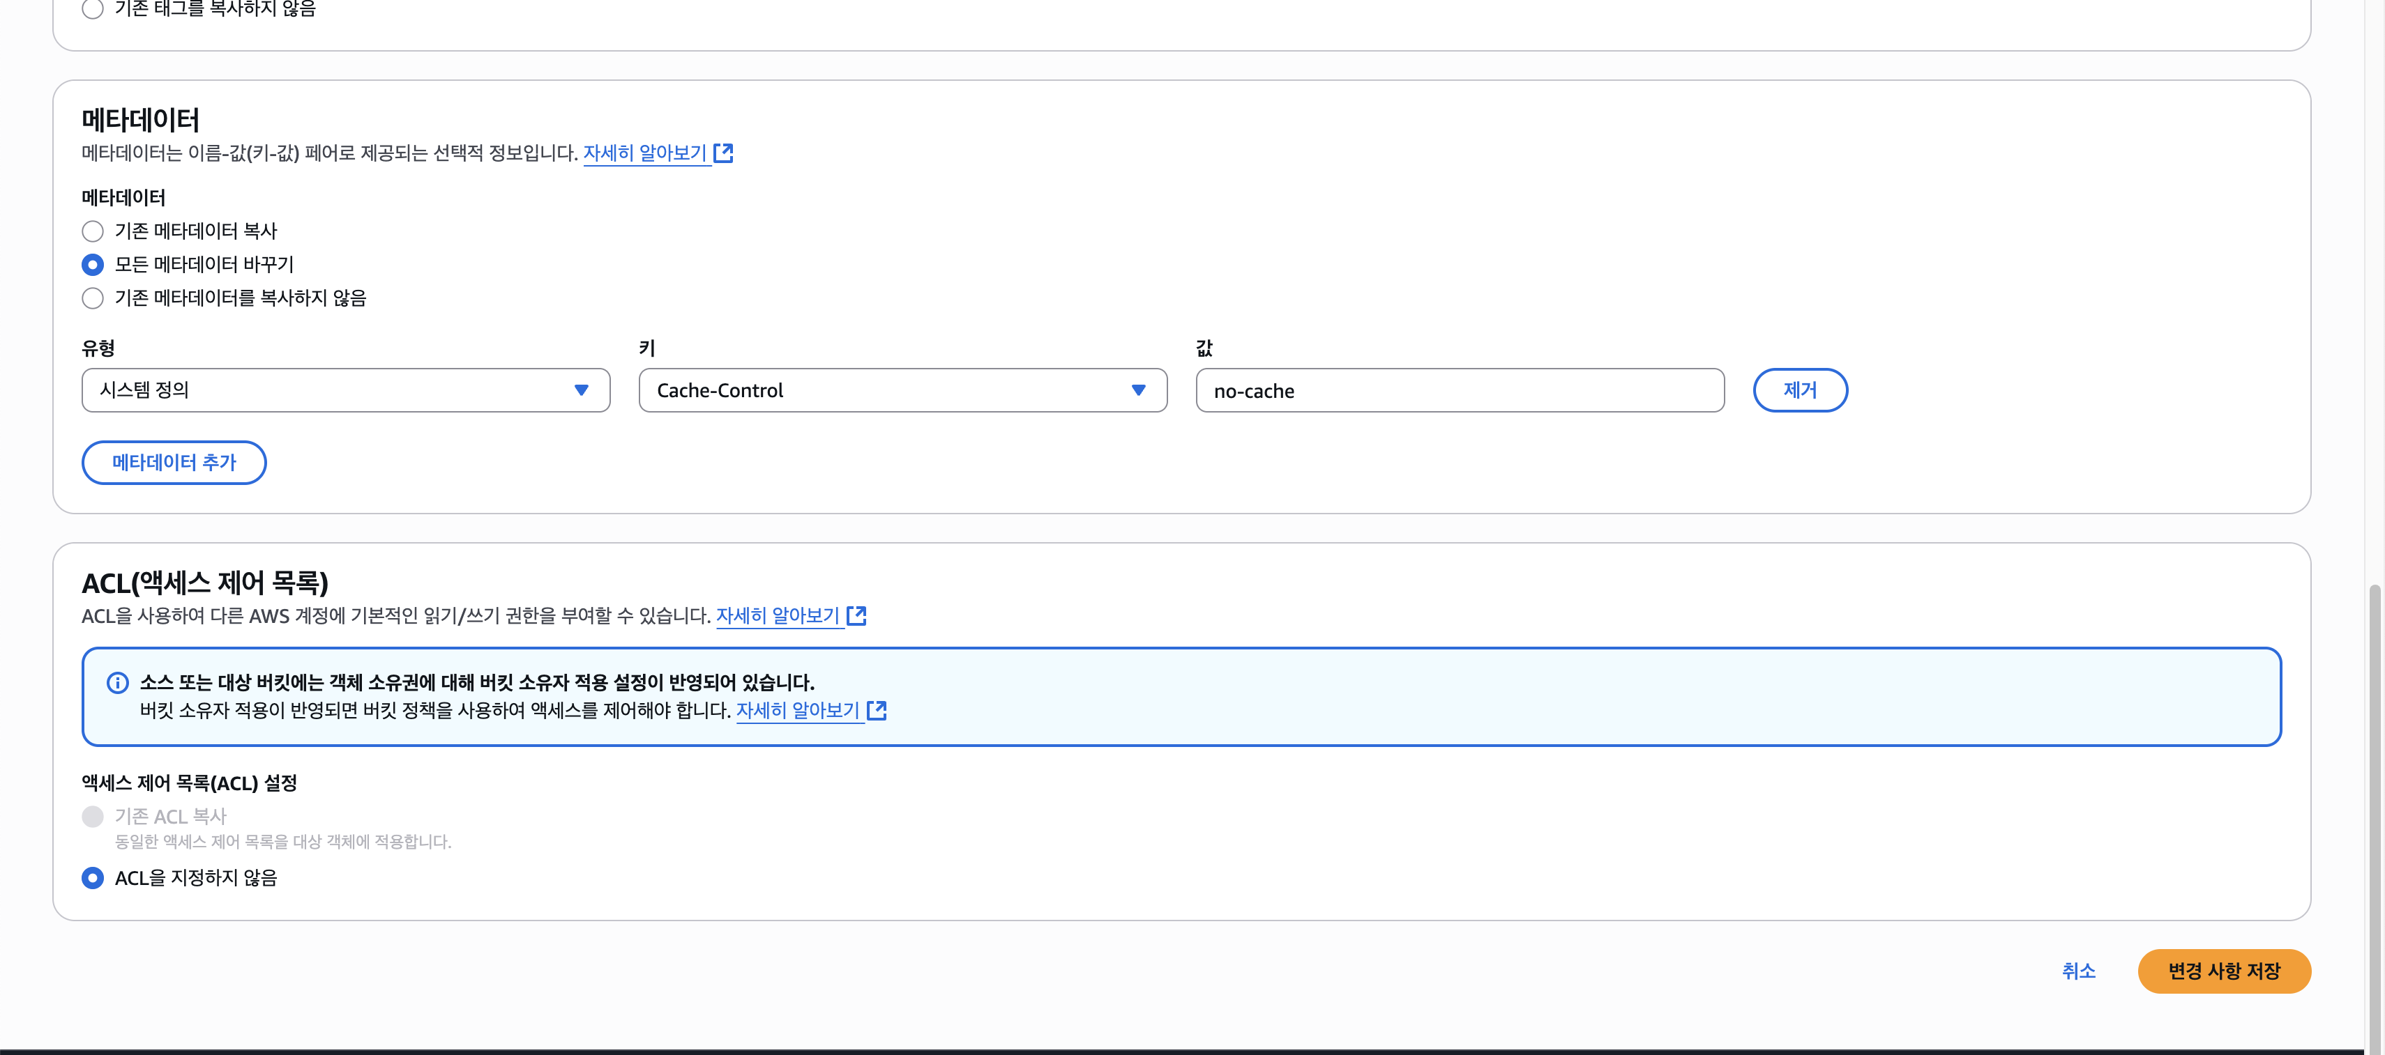
Task: Click external link icon after metadata description
Action: 723,153
